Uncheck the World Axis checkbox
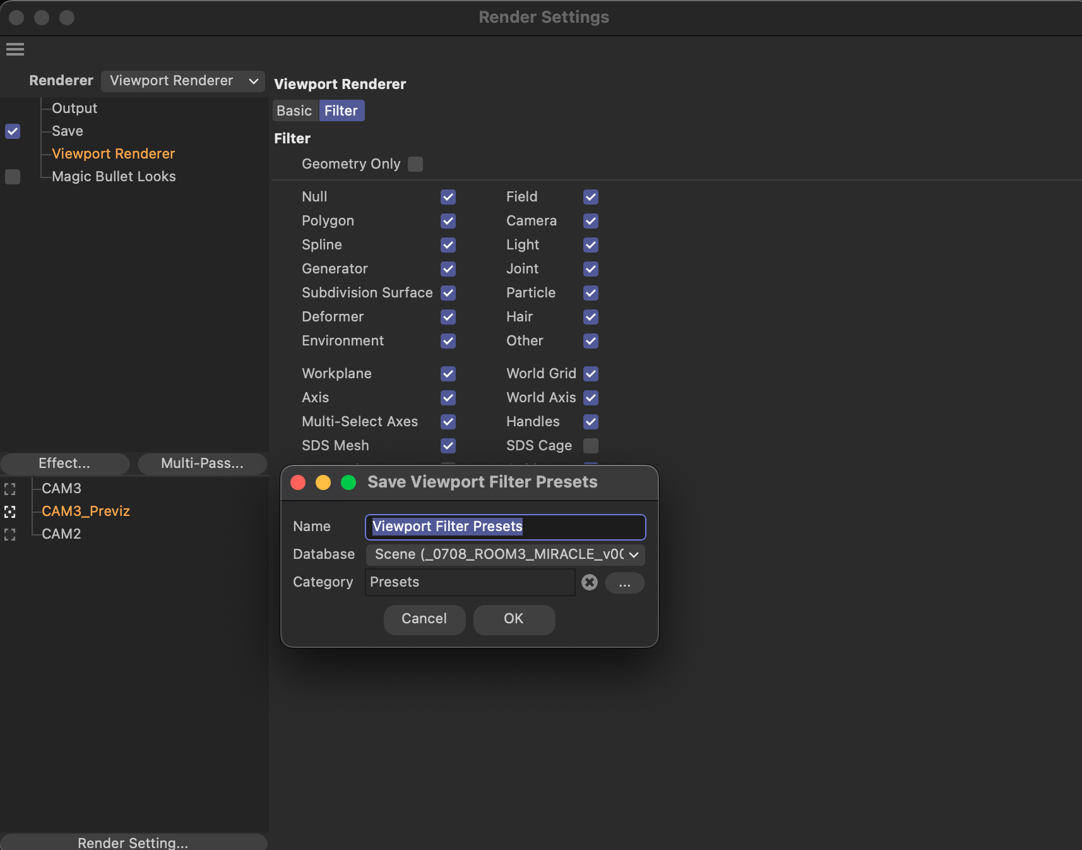This screenshot has width=1082, height=850. [x=591, y=398]
